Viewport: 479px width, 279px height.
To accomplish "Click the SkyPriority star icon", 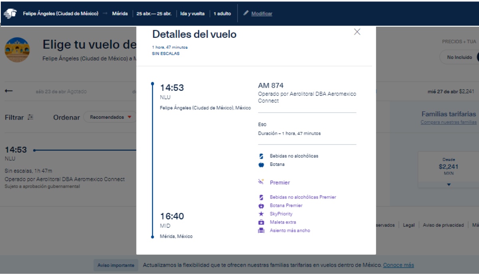I will 261,214.
